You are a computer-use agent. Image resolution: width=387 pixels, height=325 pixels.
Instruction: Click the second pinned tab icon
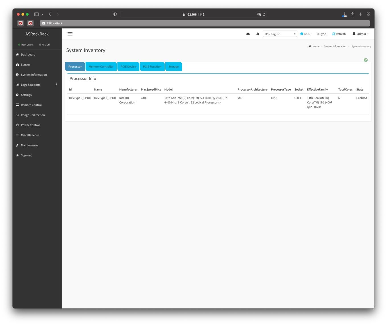(30, 23)
